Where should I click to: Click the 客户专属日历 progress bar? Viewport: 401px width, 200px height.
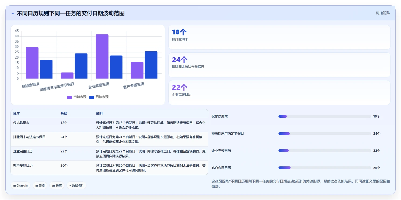point(325,168)
